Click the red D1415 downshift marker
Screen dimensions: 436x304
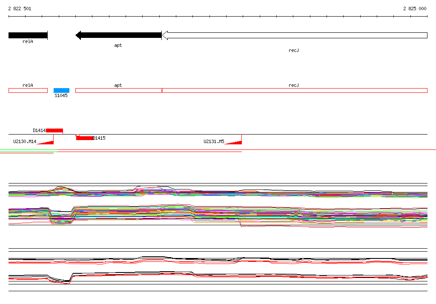point(85,138)
